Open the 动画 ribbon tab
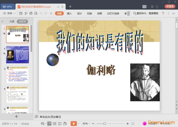178x127 pixels. coord(99,13)
